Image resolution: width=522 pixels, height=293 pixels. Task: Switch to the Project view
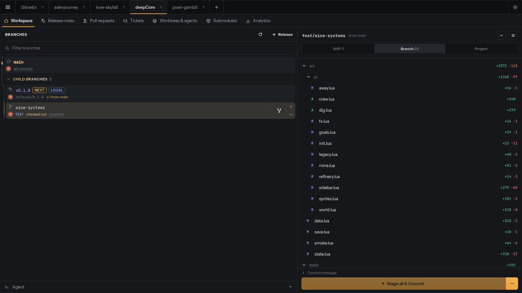[481, 49]
